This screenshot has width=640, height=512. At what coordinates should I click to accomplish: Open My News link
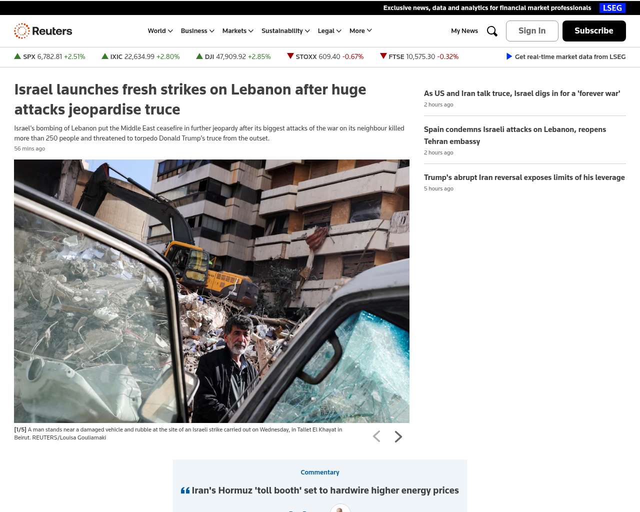tap(464, 31)
